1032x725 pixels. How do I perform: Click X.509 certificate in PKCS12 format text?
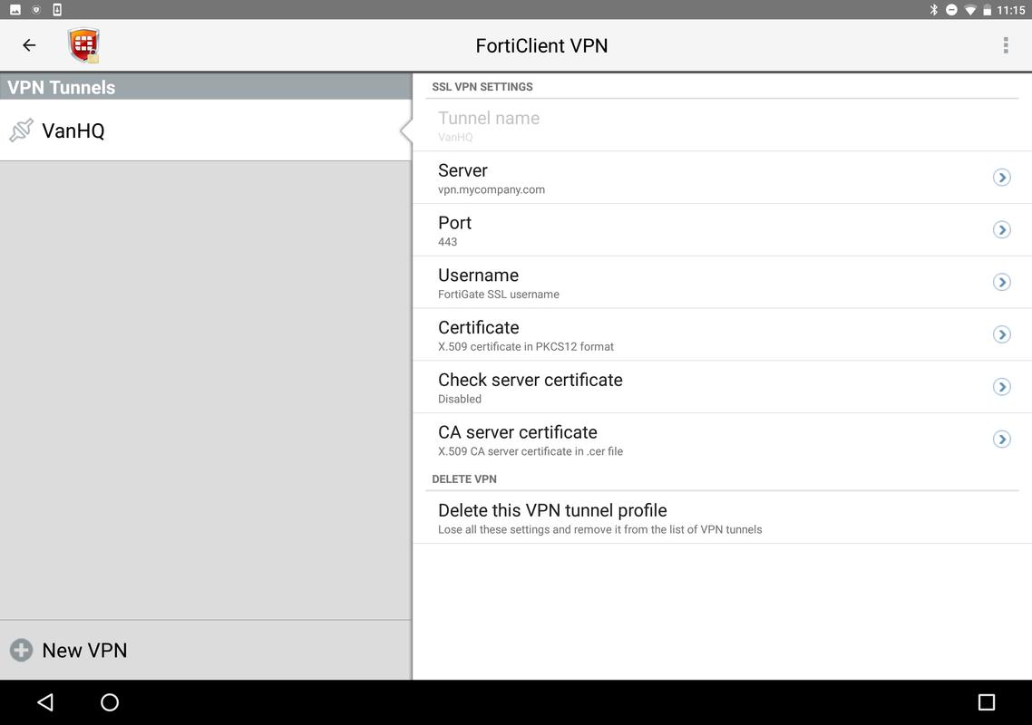pos(526,347)
